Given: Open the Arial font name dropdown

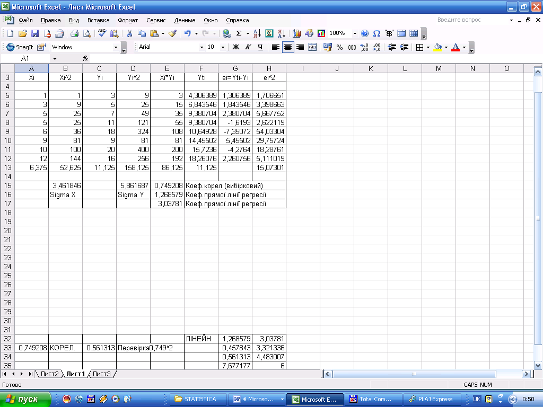Looking at the screenshot, I should [x=202, y=47].
